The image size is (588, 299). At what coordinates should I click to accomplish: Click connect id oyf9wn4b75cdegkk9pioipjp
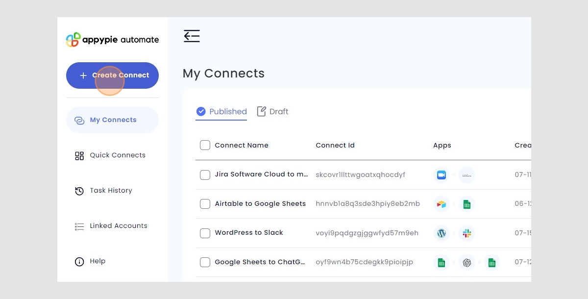pyautogui.click(x=365, y=262)
